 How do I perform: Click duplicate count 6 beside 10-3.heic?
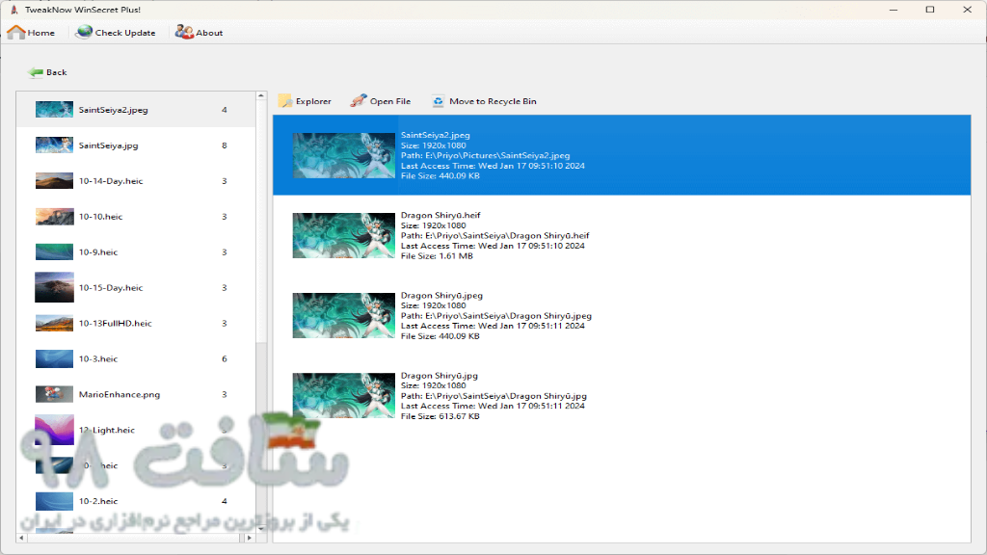[224, 358]
